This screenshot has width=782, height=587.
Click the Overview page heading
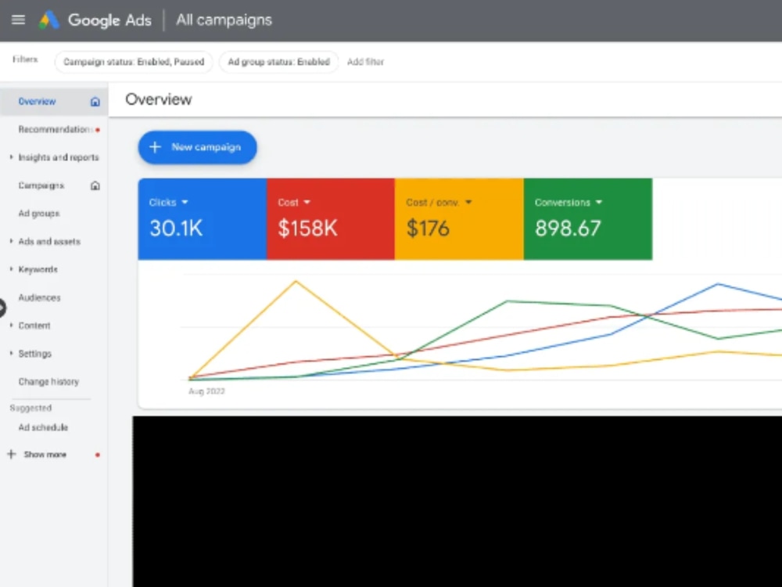click(x=158, y=99)
